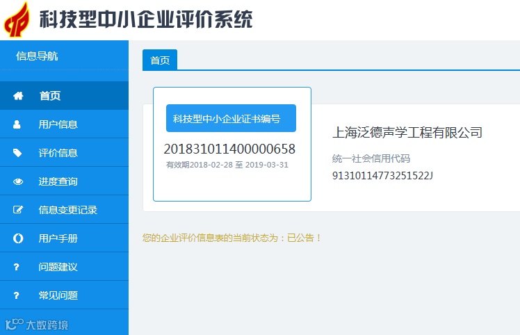Viewport: 520px width, 335px height.
Task: Click company name 上海泛德声学工程有限公司
Action: tap(407, 132)
